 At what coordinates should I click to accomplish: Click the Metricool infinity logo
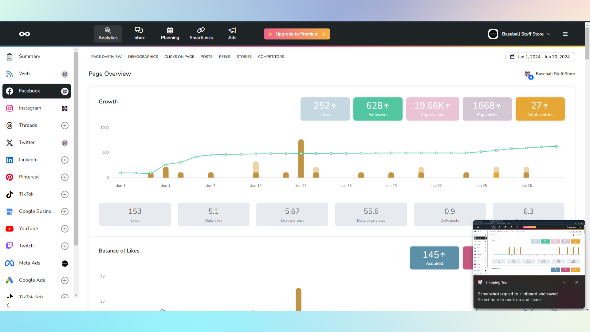pos(25,34)
